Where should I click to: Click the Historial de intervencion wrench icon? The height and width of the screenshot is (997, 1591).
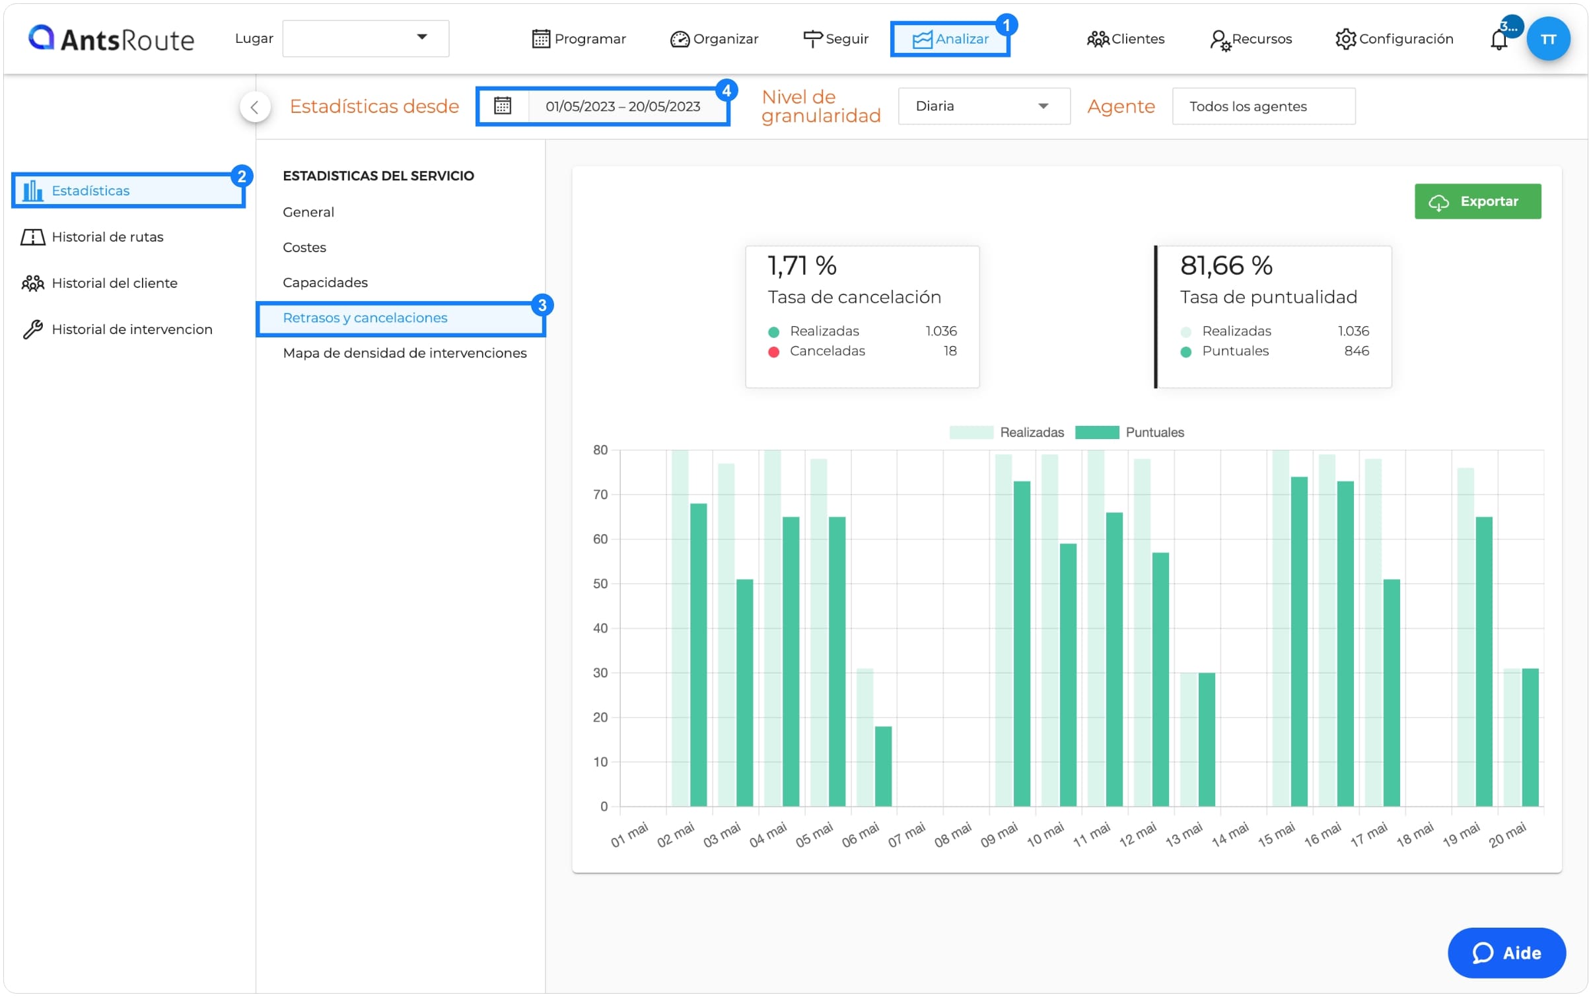pyautogui.click(x=32, y=329)
